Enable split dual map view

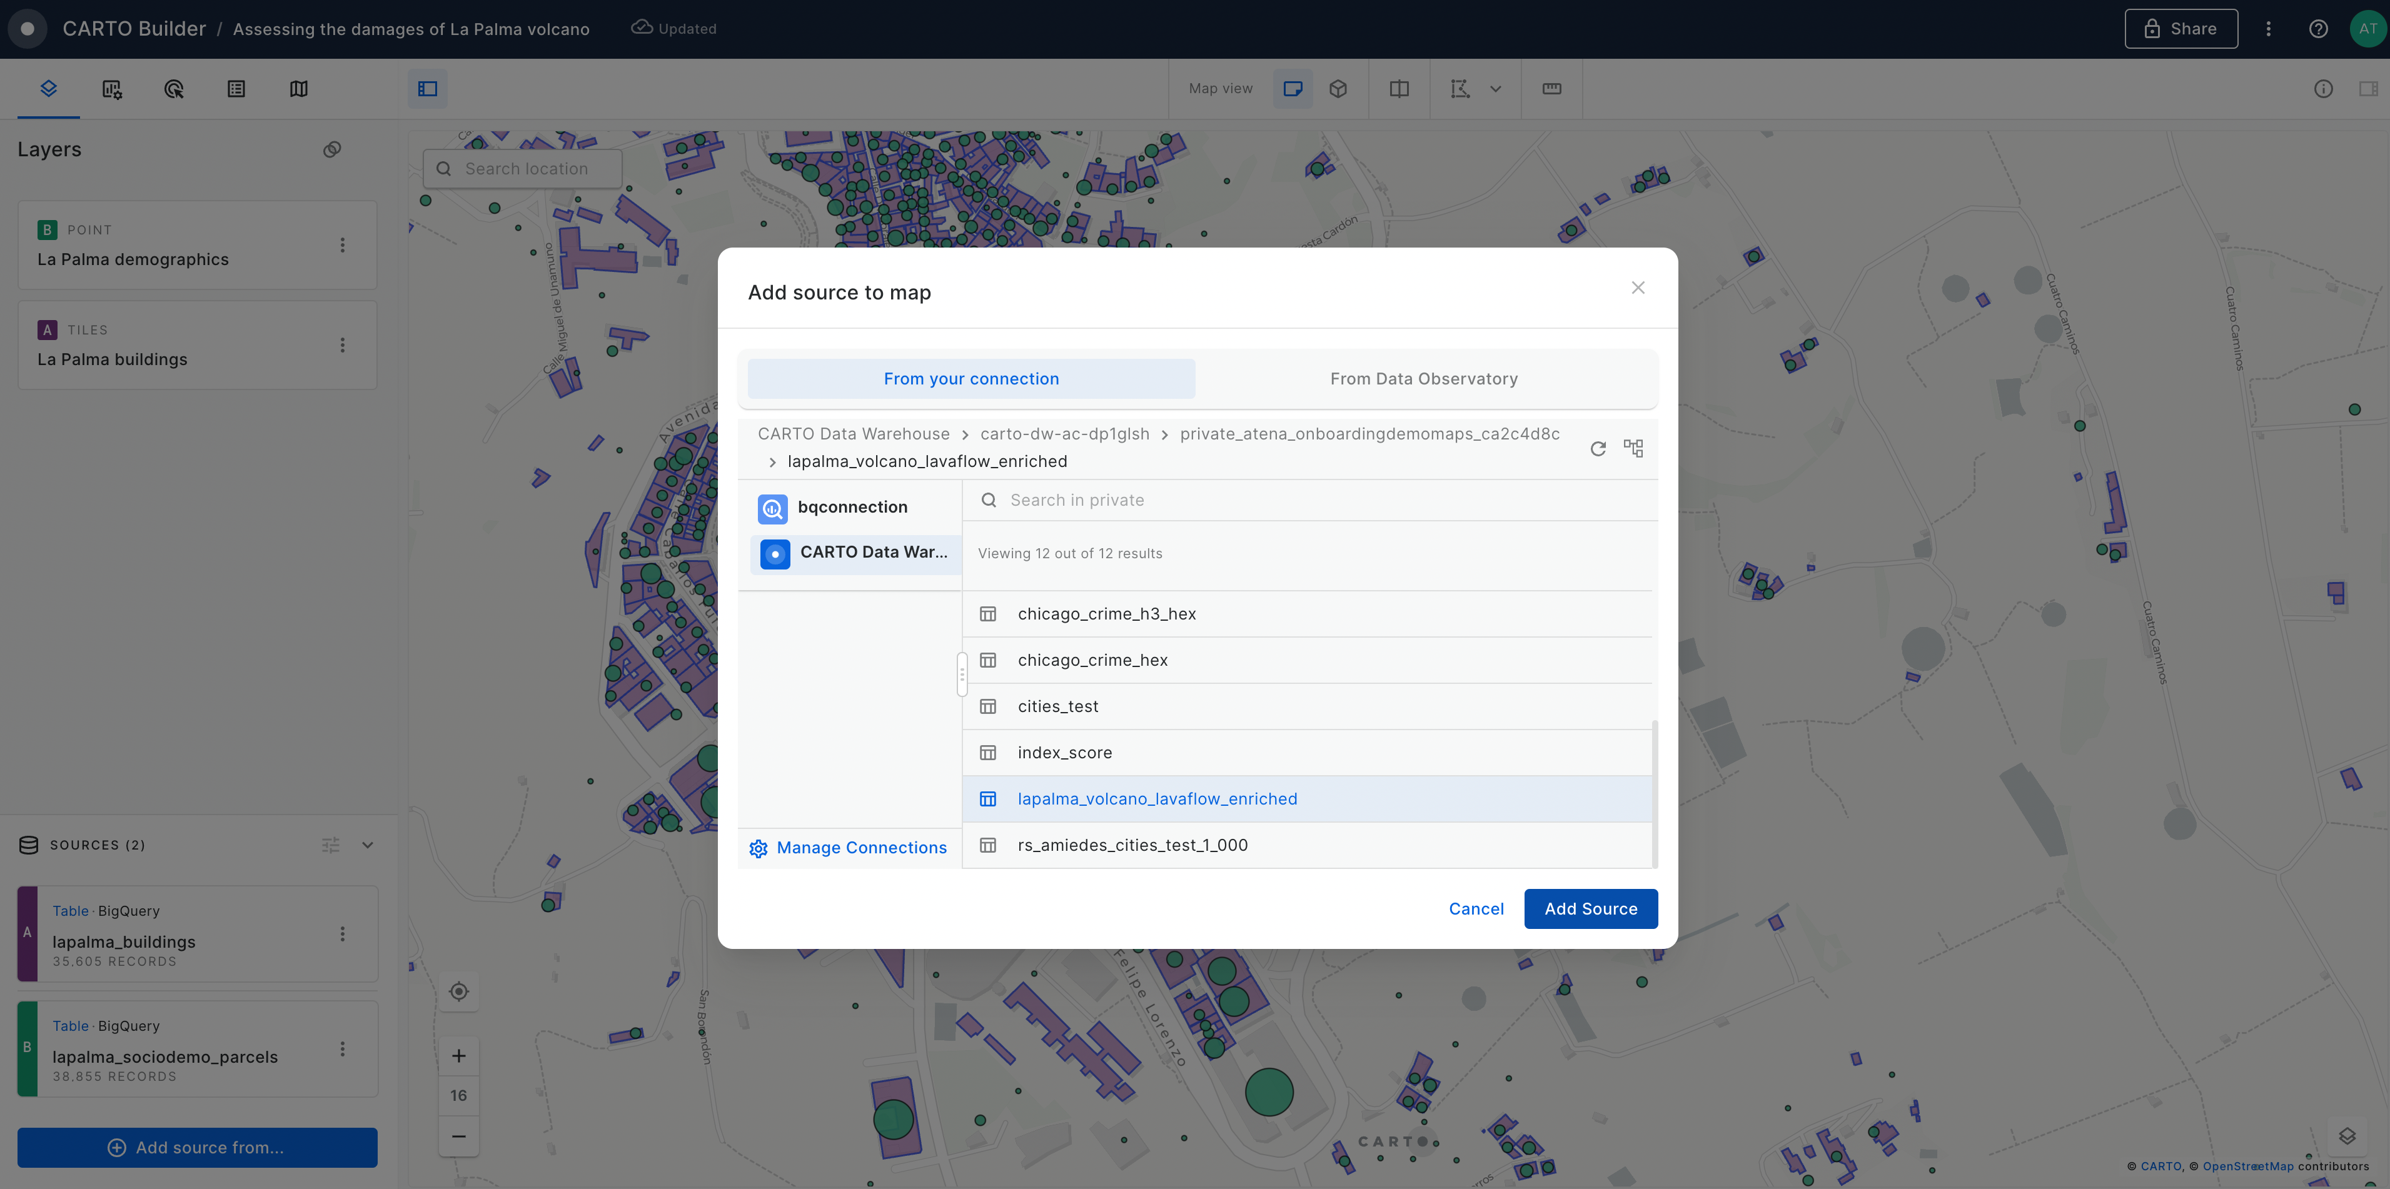[x=1399, y=89]
